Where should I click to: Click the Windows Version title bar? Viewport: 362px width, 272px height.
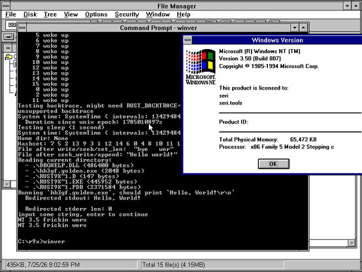[x=277, y=40]
